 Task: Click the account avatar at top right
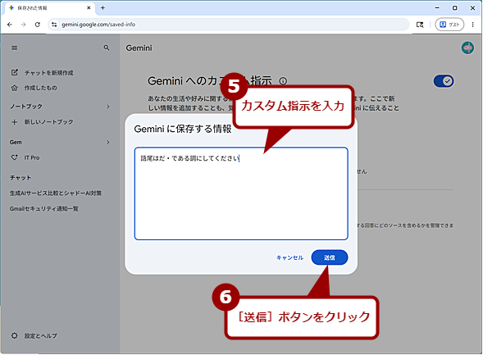tap(467, 48)
